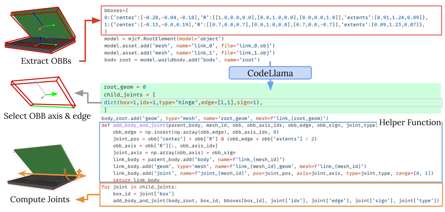Click the "root_geom = 0" line
445x212 pixels.
125,87
